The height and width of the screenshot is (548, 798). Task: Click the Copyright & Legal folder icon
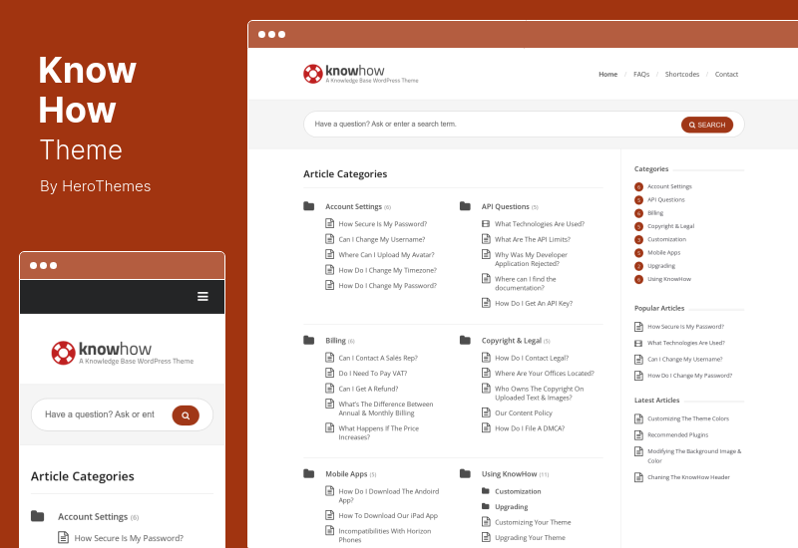[465, 340]
